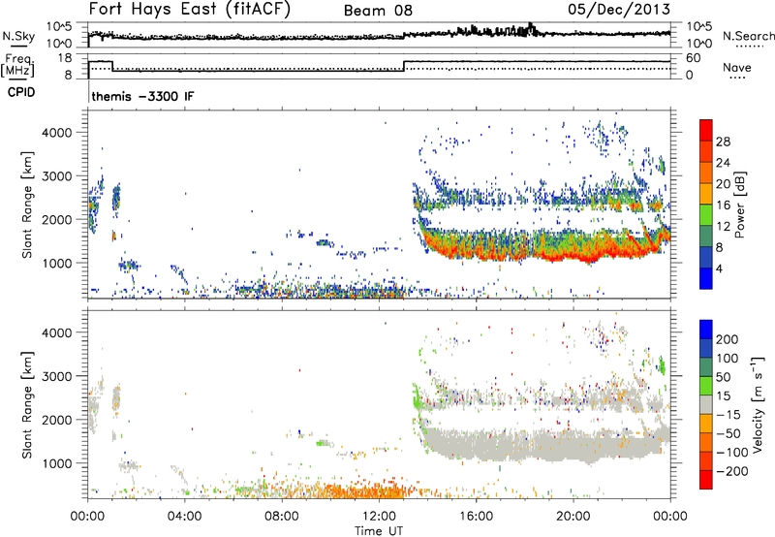
Task: Click the light green 12 dB swatch in the Power color bar
Action: 706,214
